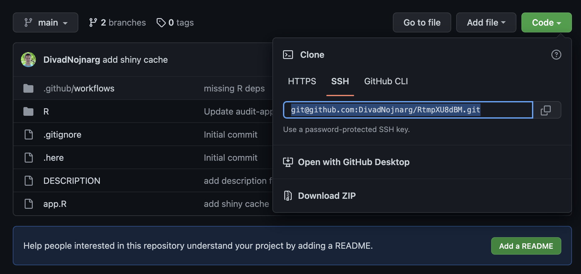Screen dimensions: 581x274
Task: Click the SSH URL input field
Action: 408,110
